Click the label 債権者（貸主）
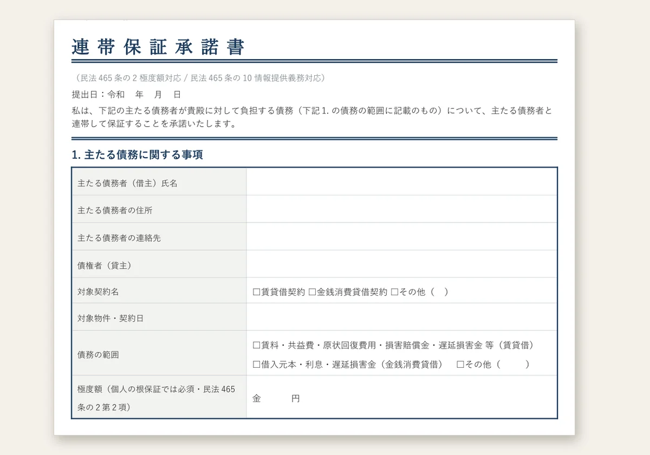The width and height of the screenshot is (650, 455). [x=105, y=265]
